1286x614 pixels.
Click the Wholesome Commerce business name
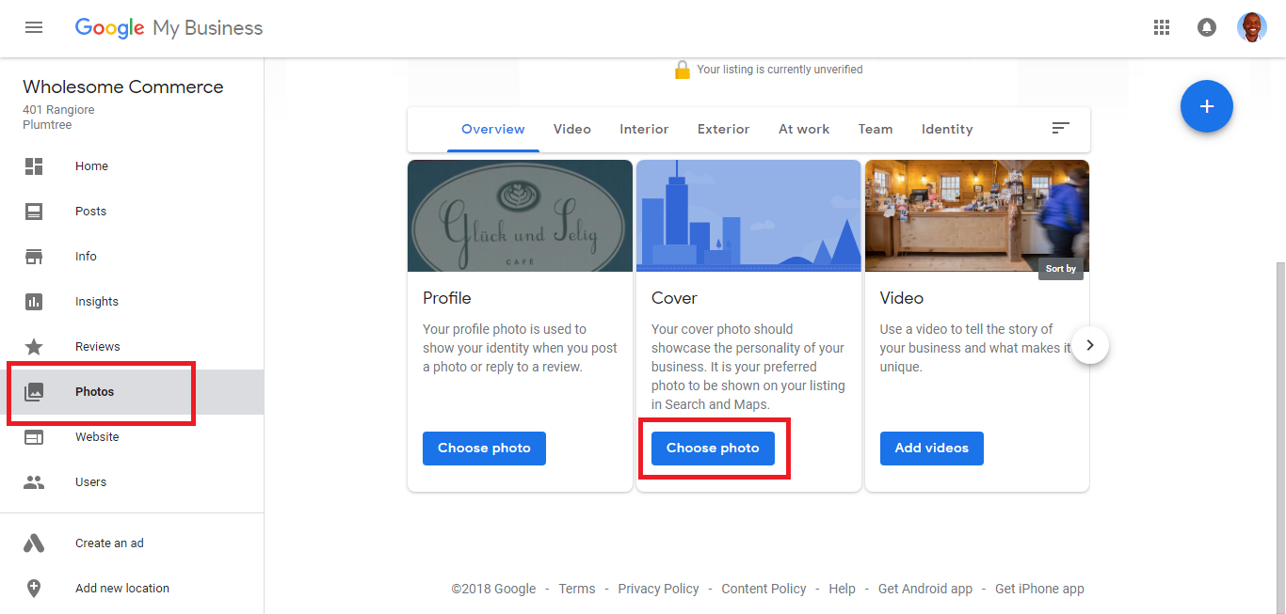coord(123,87)
